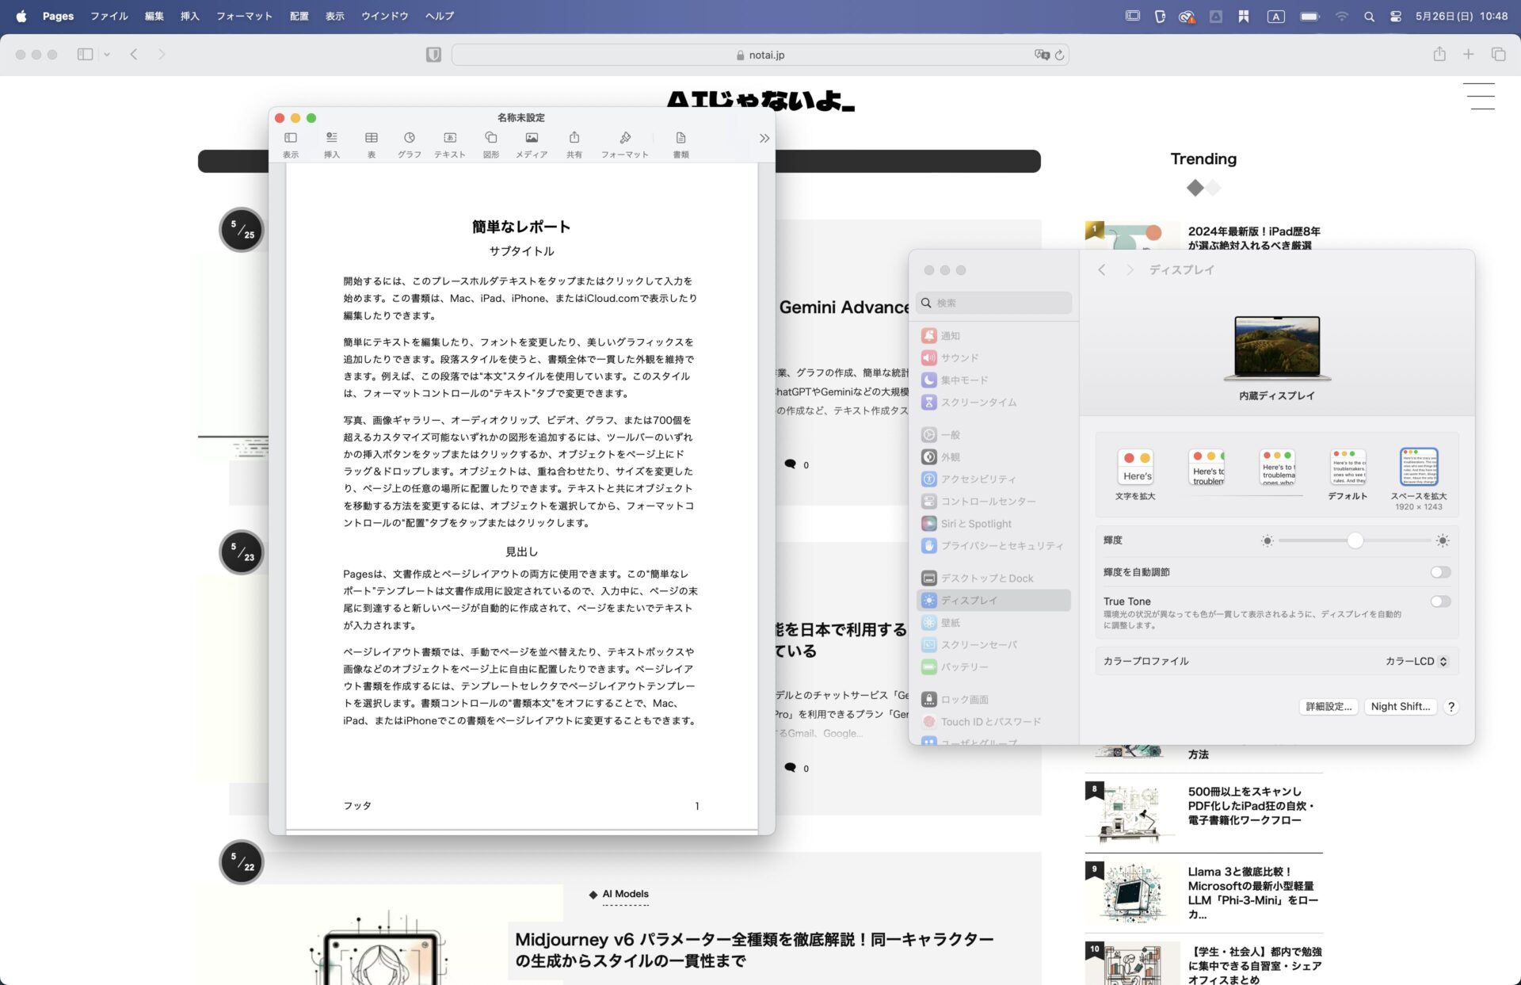Open the 挿入 menu in menu bar

pyautogui.click(x=189, y=16)
